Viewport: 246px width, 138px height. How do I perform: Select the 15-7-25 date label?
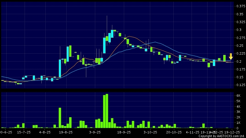tap(24, 132)
